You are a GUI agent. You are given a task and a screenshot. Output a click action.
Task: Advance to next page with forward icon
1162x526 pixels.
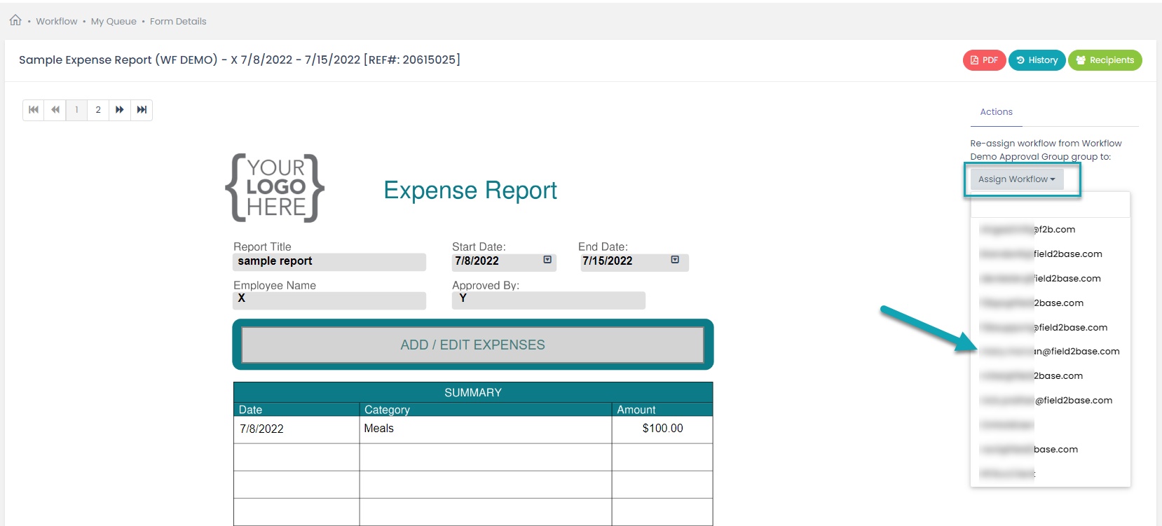click(120, 110)
